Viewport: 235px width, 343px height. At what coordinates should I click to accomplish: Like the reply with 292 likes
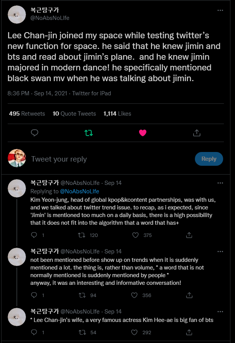134,332
